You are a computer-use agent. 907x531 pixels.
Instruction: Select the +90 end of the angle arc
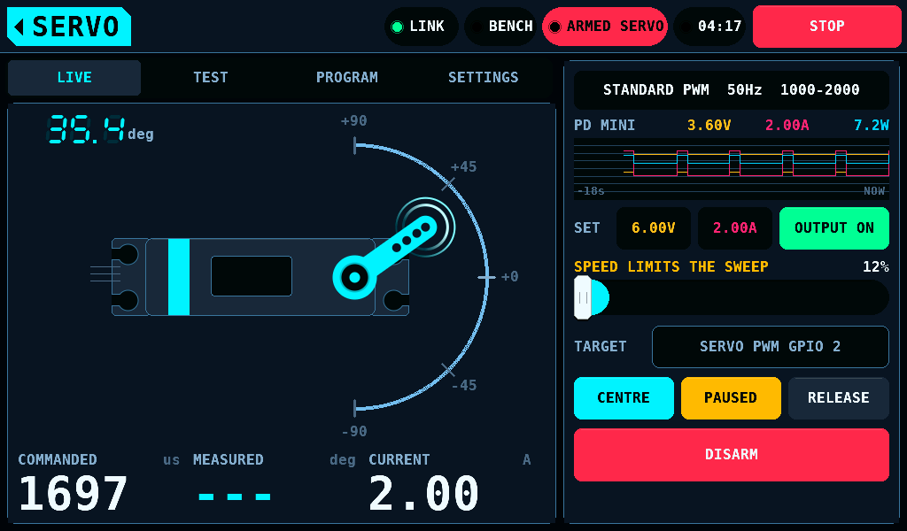[354, 120]
